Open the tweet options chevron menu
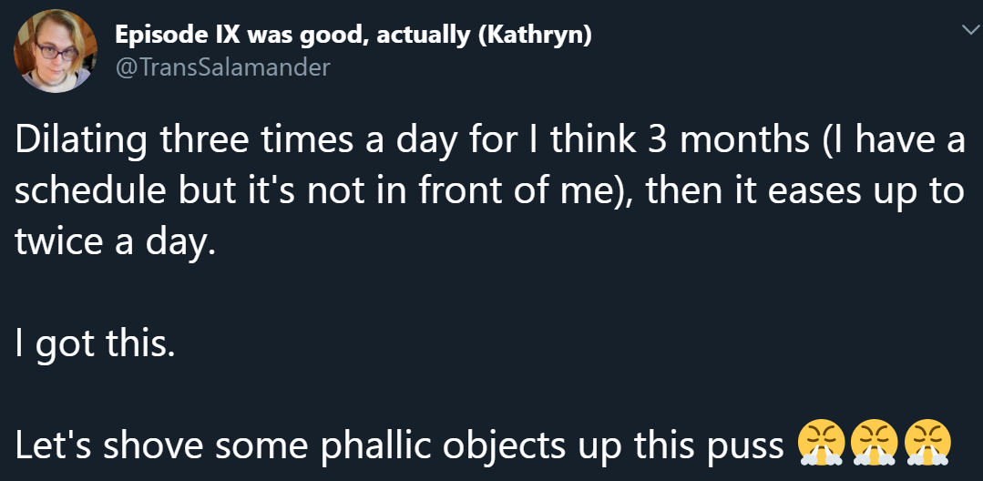 pyautogui.click(x=967, y=31)
